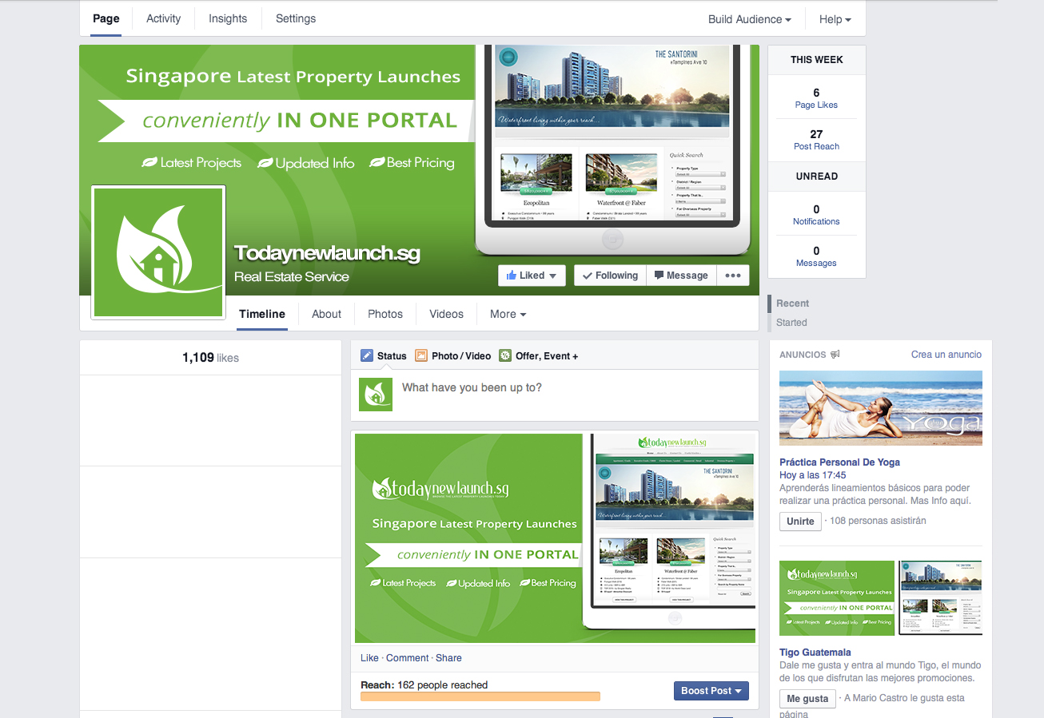Click the '108 personas asistirán' text
The width and height of the screenshot is (1044, 718).
pos(879,521)
